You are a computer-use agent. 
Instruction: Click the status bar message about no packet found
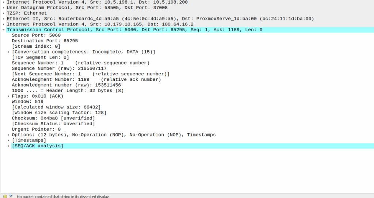coord(63,196)
